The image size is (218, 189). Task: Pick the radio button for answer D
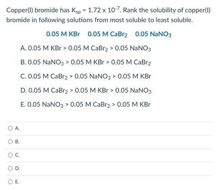coord(10,168)
